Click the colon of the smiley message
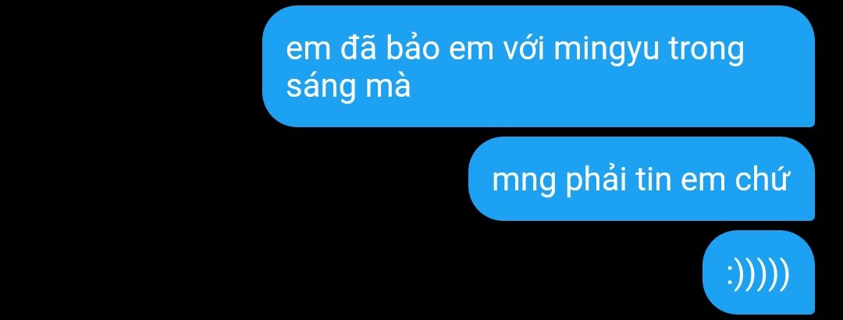 731,276
